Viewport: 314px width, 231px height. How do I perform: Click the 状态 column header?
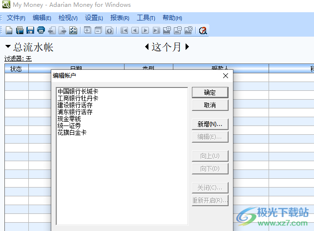pos(17,68)
